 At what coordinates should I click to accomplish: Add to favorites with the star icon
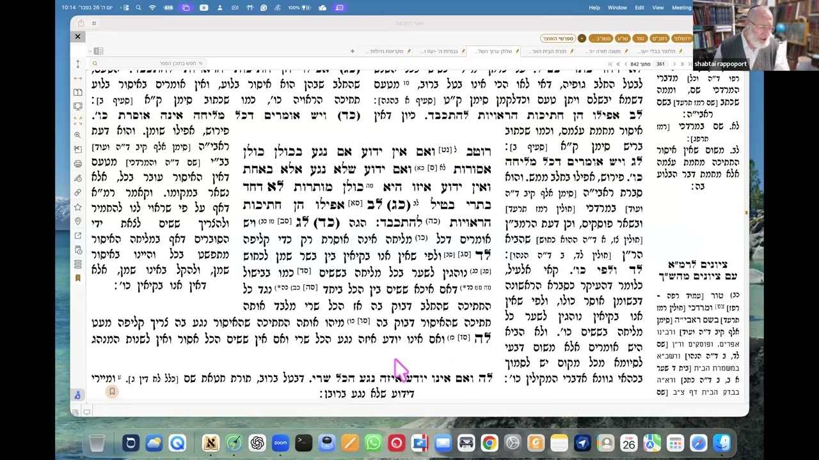coord(77,206)
